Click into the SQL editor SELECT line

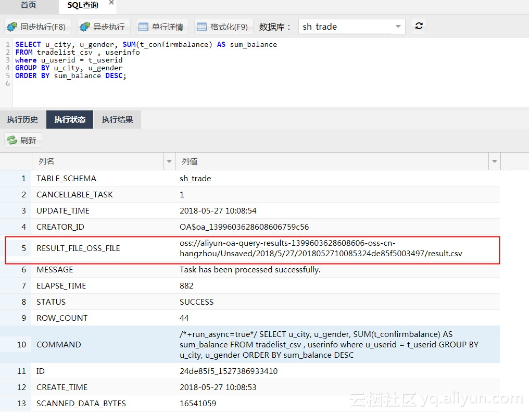146,45
